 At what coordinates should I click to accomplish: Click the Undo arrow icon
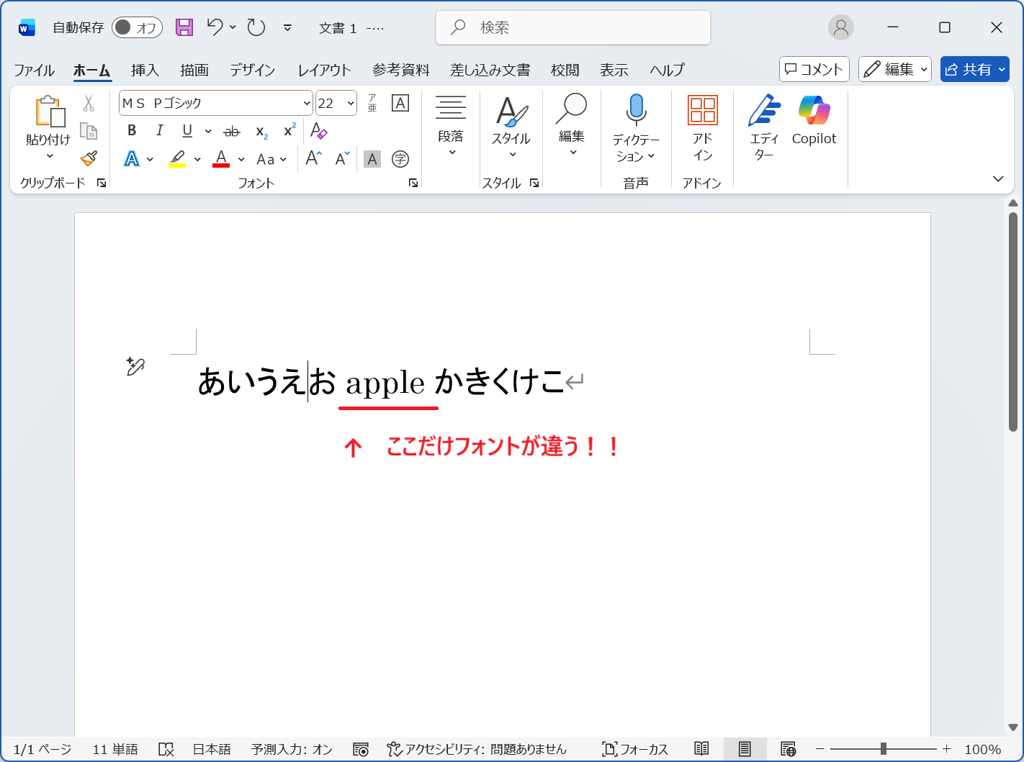click(215, 27)
